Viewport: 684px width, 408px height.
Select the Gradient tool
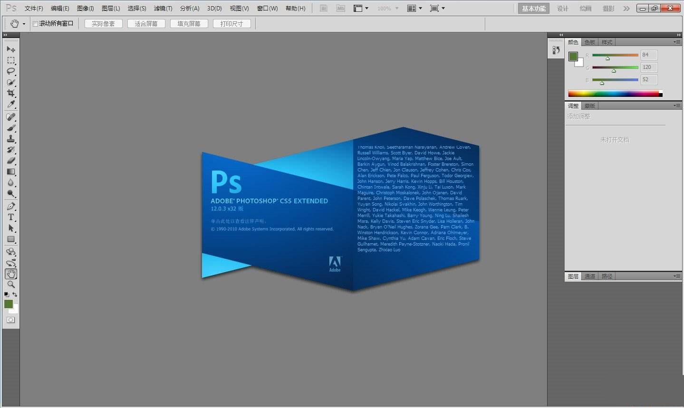tap(11, 171)
